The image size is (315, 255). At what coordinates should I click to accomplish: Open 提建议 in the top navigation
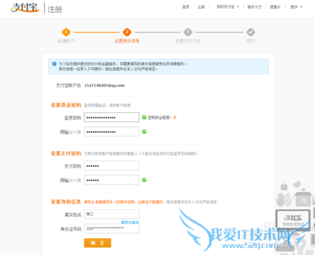click(275, 7)
